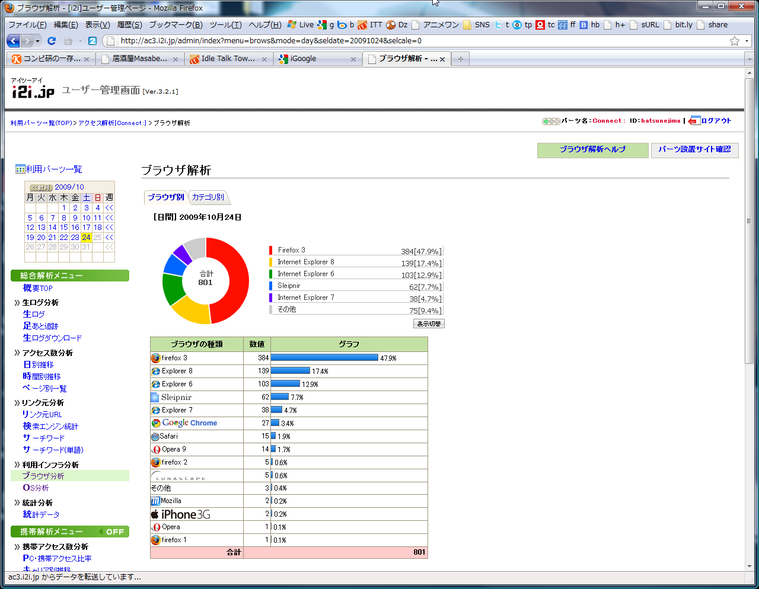The height and width of the screenshot is (589, 759).
Task: Click the donut chart center 合計 801
Action: click(x=206, y=278)
